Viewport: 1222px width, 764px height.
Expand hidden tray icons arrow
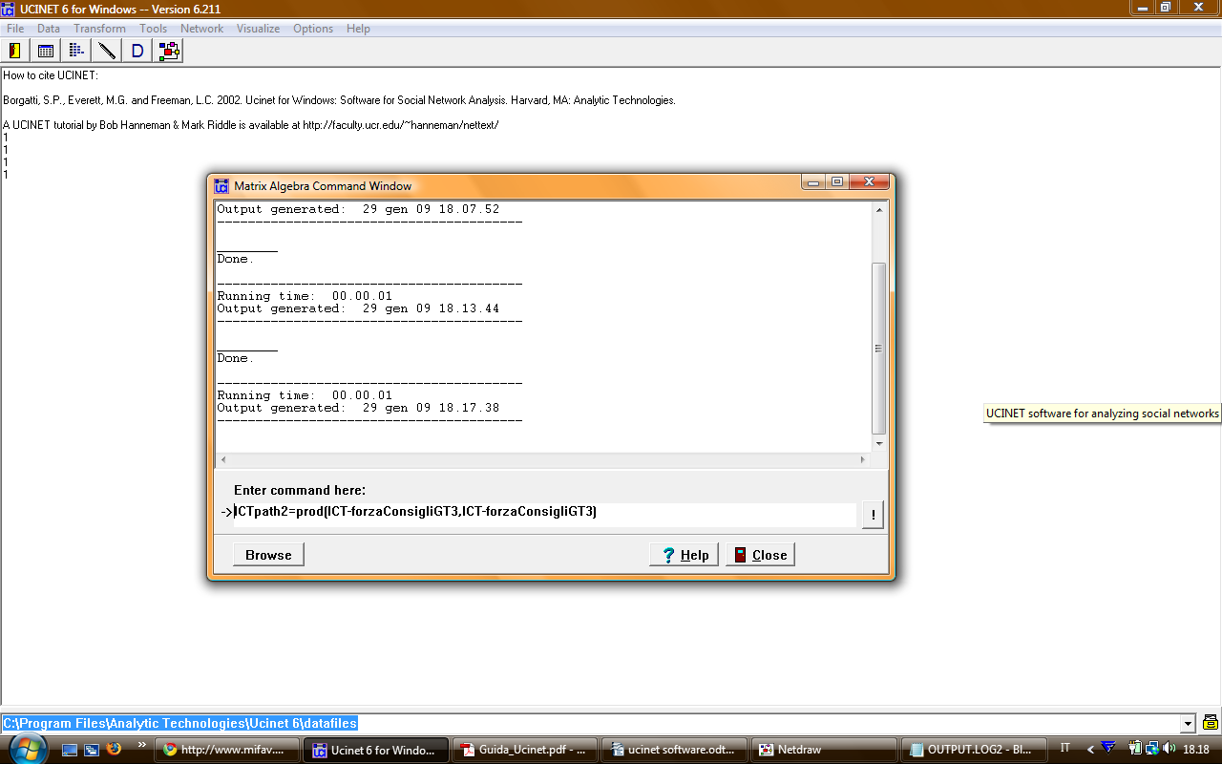tap(1090, 750)
